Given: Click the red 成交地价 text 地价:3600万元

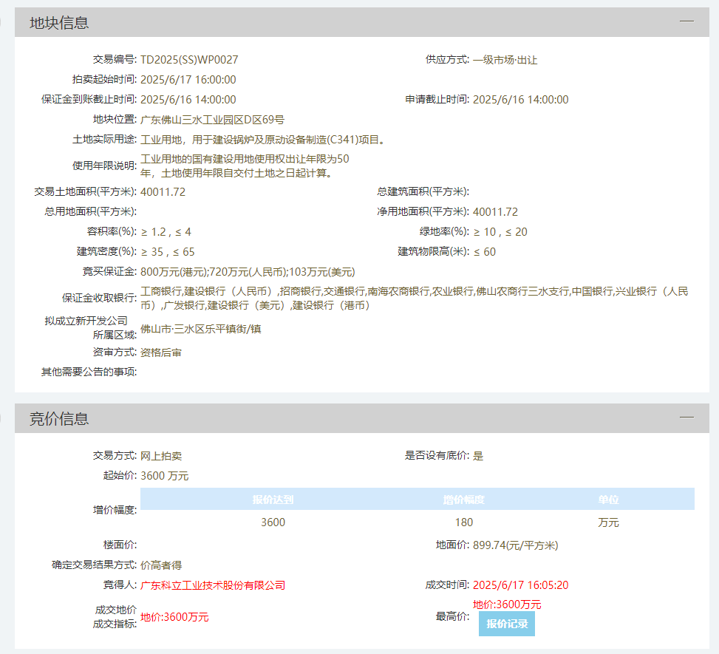Looking at the screenshot, I should (174, 617).
